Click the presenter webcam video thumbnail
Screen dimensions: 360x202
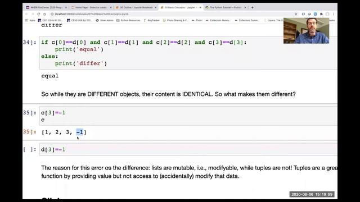pos(306,31)
